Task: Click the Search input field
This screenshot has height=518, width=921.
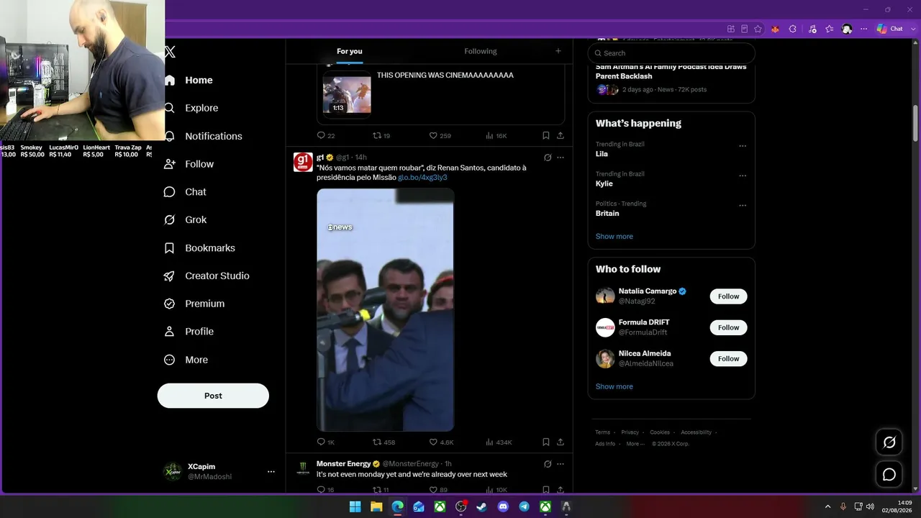Action: point(671,53)
